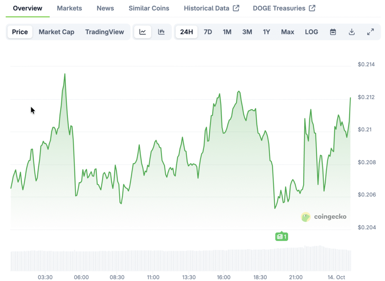The height and width of the screenshot is (281, 385).
Task: Switch chart to Market Cap
Action: pyautogui.click(x=56, y=32)
